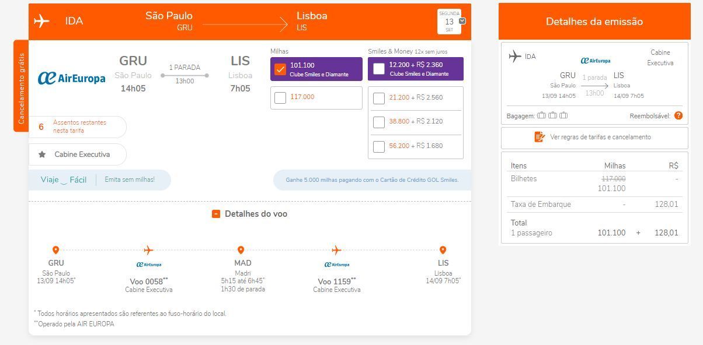The height and width of the screenshot is (345, 703).
Task: Click the last suitcase icon next to Bagagem
Action: pyautogui.click(x=563, y=115)
